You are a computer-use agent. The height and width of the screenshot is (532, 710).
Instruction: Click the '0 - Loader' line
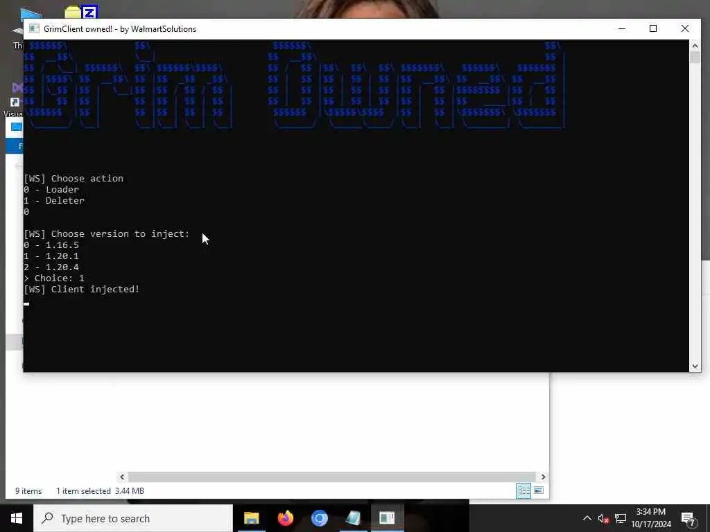click(51, 190)
